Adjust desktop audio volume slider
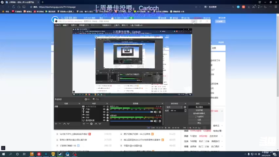This screenshot has width=279, height=157. [x=131, y=121]
